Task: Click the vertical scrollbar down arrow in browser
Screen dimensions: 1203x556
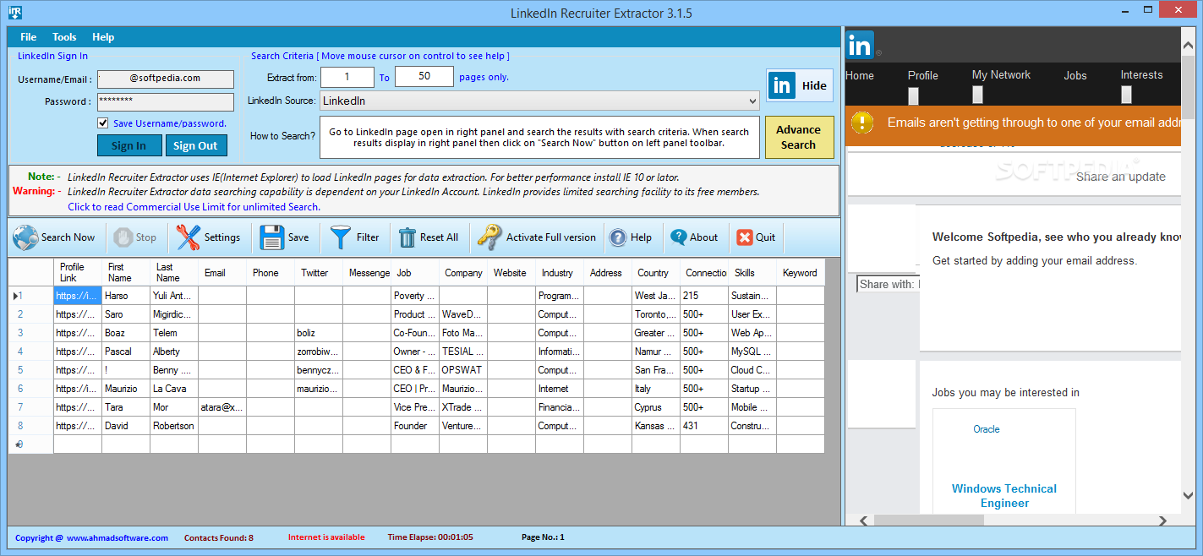Action: (1189, 496)
